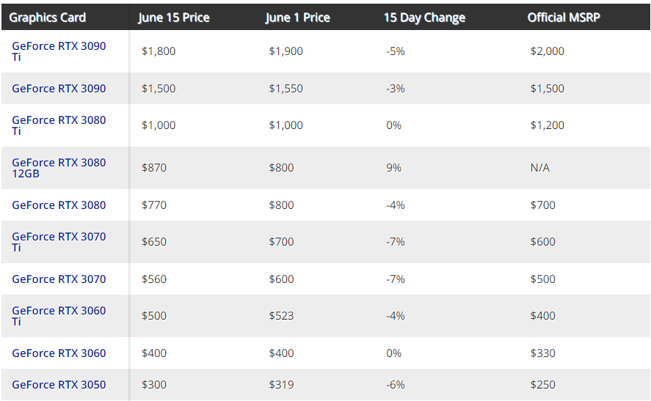Click the 15 Day Change column header
This screenshot has height=401, width=651.
tap(424, 18)
